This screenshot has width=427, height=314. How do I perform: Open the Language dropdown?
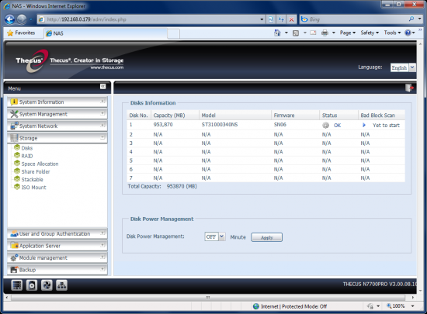coord(412,67)
